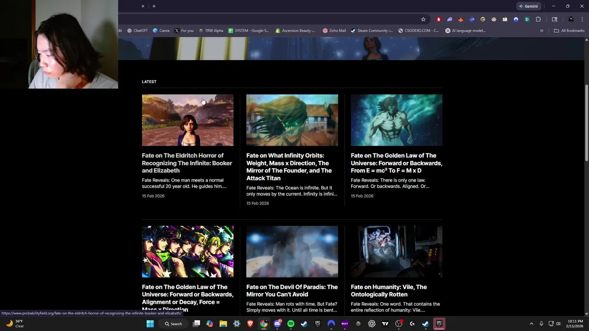Open the E = mc² To F = M x D article
The width and height of the screenshot is (589, 331).
tap(396, 163)
